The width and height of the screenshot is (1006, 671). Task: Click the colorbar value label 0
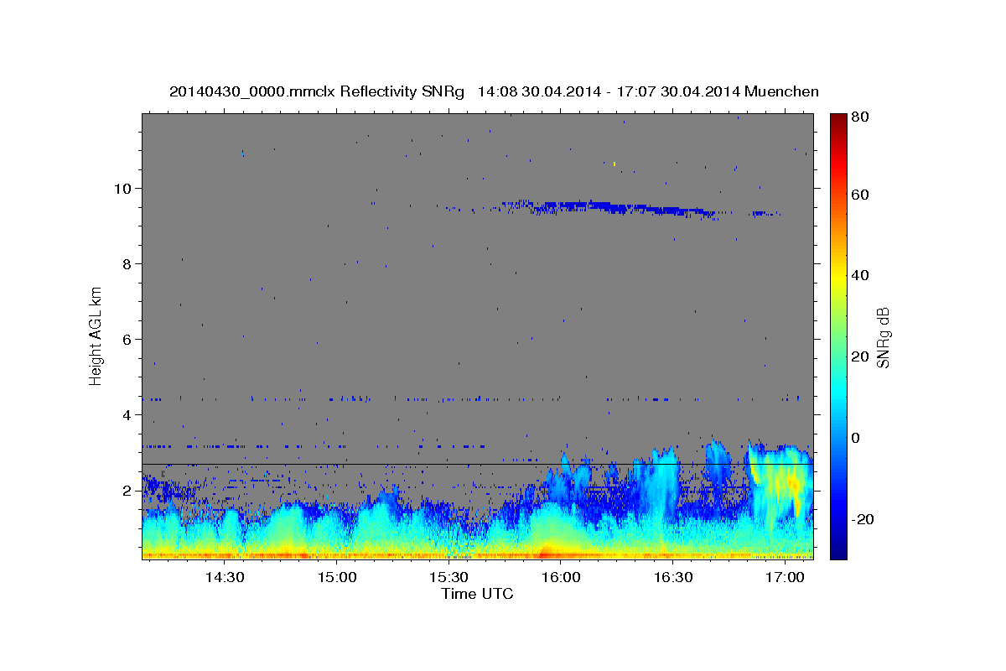point(855,438)
